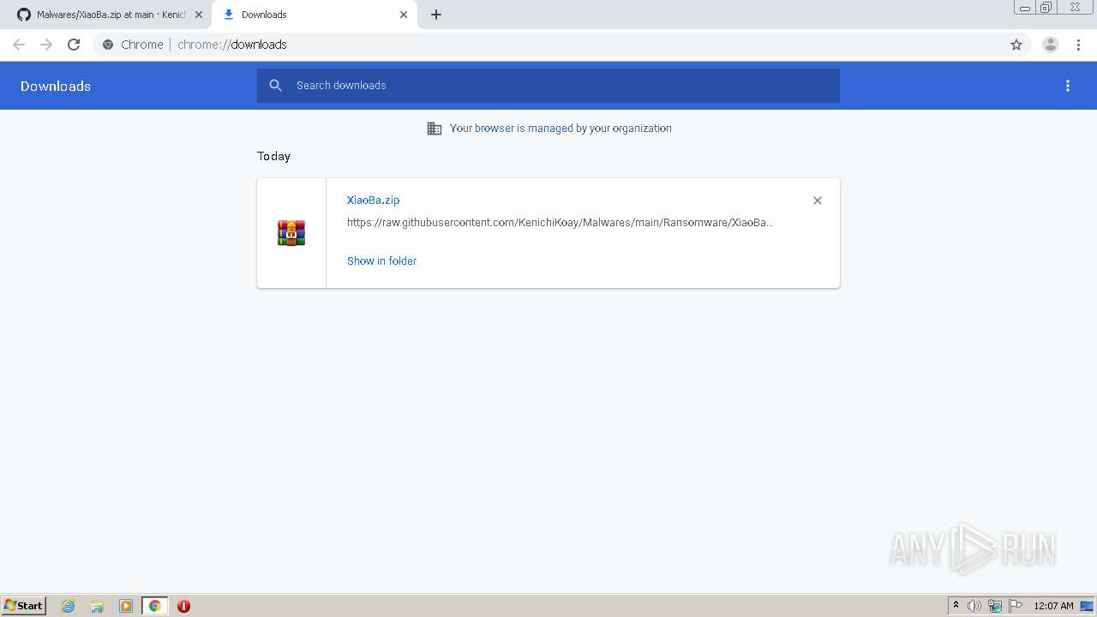Focus the chrome://downloads address bar
Screen dimensions: 1097x617
tap(548, 45)
